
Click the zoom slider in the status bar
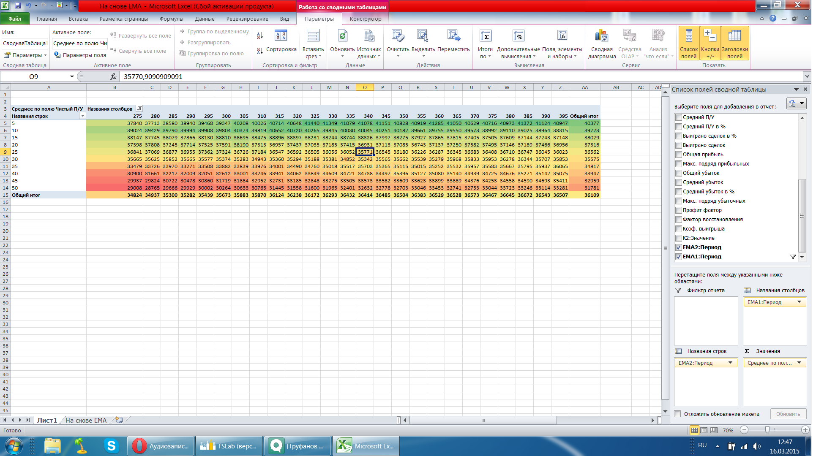coord(767,430)
